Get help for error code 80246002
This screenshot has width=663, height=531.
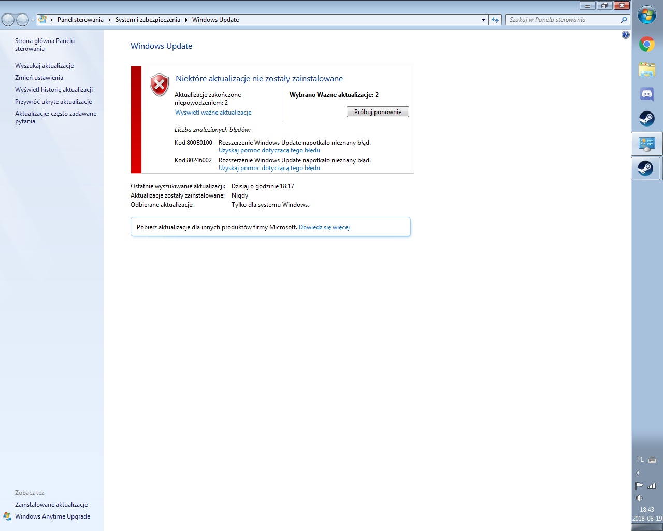[269, 168]
